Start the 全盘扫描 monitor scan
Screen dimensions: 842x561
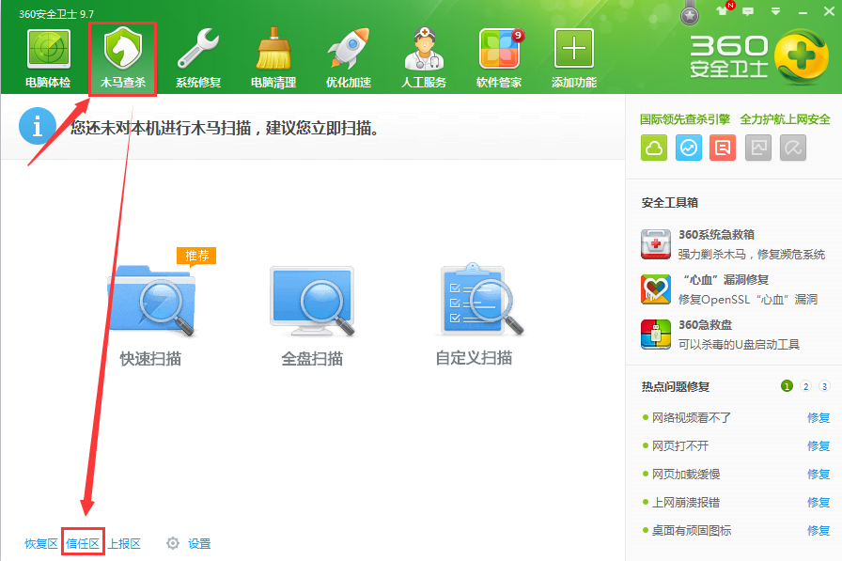click(x=312, y=301)
